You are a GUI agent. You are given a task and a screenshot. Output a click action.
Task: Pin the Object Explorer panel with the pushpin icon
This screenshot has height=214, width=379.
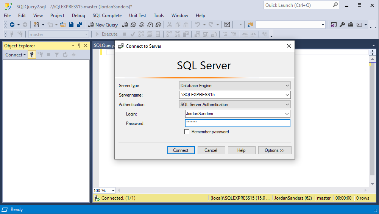pos(79,45)
